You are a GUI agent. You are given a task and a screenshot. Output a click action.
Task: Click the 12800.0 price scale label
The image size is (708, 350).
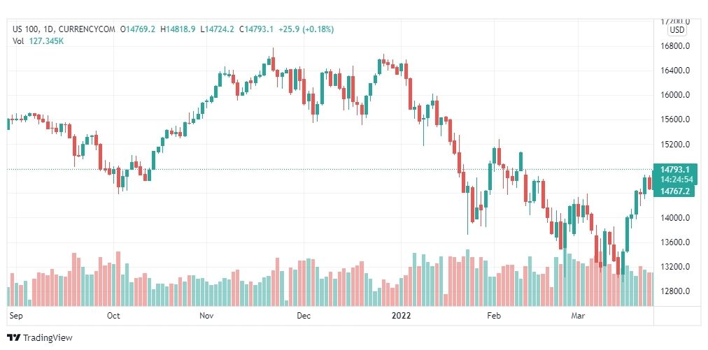point(675,291)
